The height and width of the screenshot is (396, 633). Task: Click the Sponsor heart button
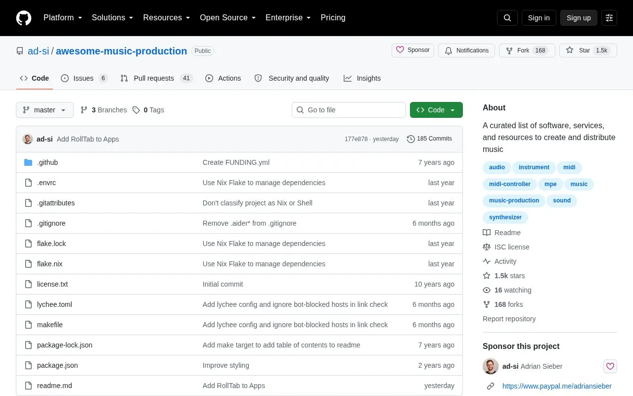pos(413,50)
